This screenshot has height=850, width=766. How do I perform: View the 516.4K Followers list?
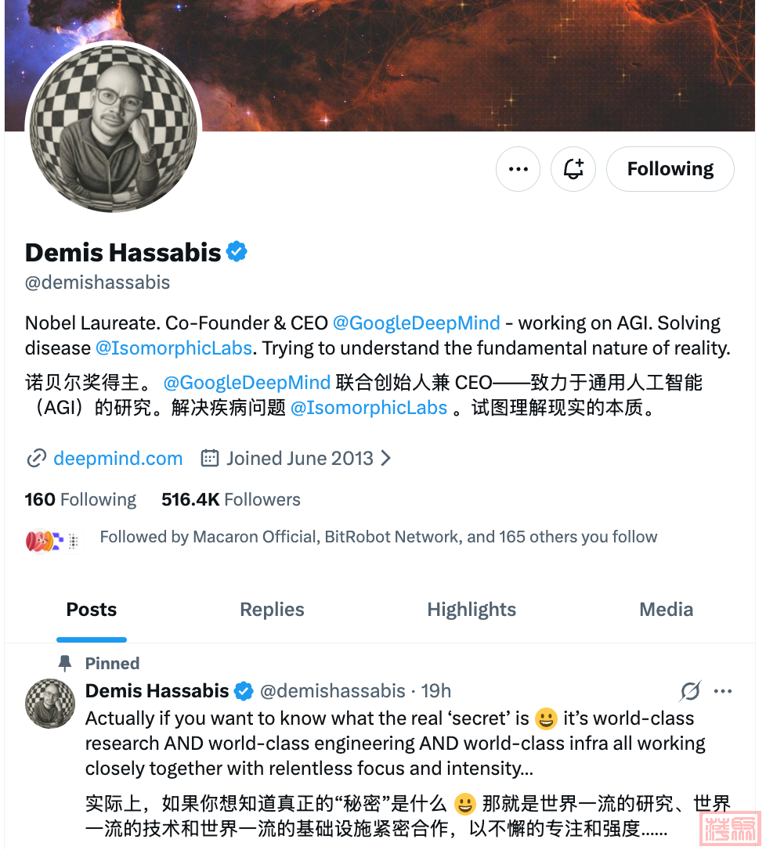point(230,499)
